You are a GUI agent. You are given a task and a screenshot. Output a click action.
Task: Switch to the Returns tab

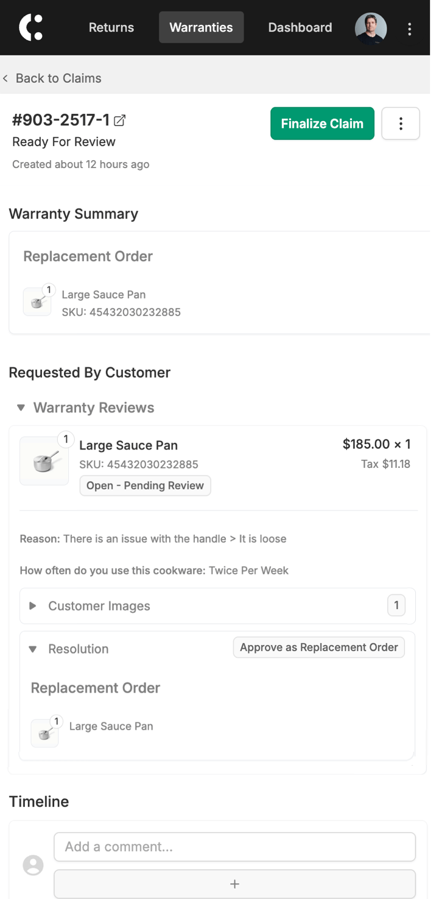[111, 27]
